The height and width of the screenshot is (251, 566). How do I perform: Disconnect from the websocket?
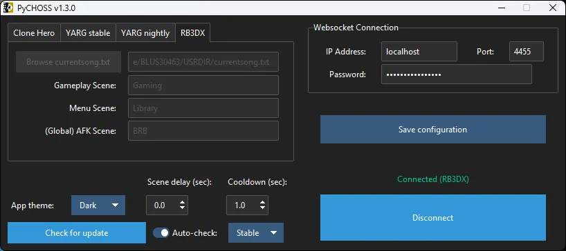[x=432, y=218]
